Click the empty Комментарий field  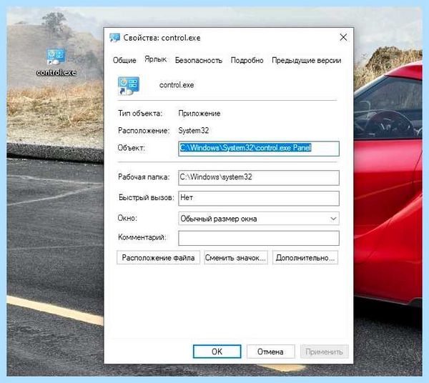(259, 238)
